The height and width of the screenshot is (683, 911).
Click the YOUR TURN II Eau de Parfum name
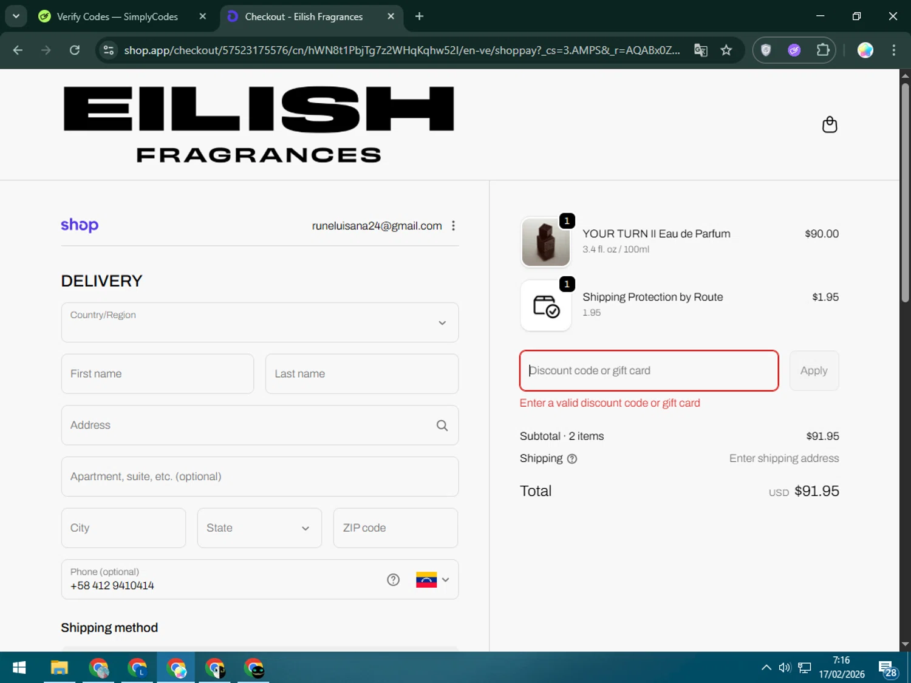click(657, 234)
